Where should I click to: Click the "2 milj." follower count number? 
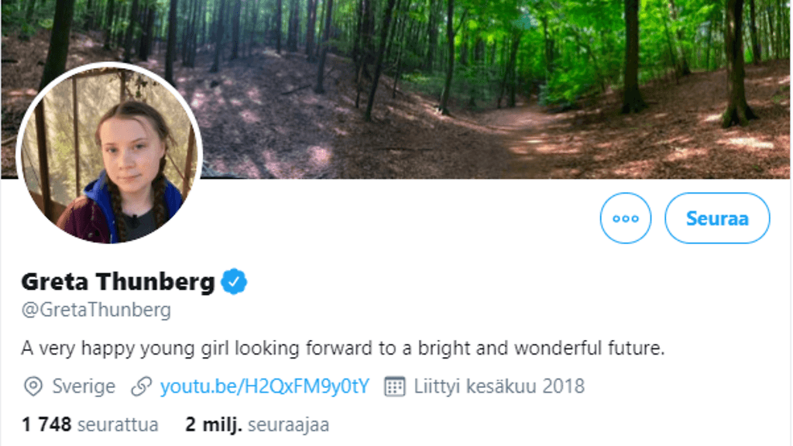pos(215,424)
